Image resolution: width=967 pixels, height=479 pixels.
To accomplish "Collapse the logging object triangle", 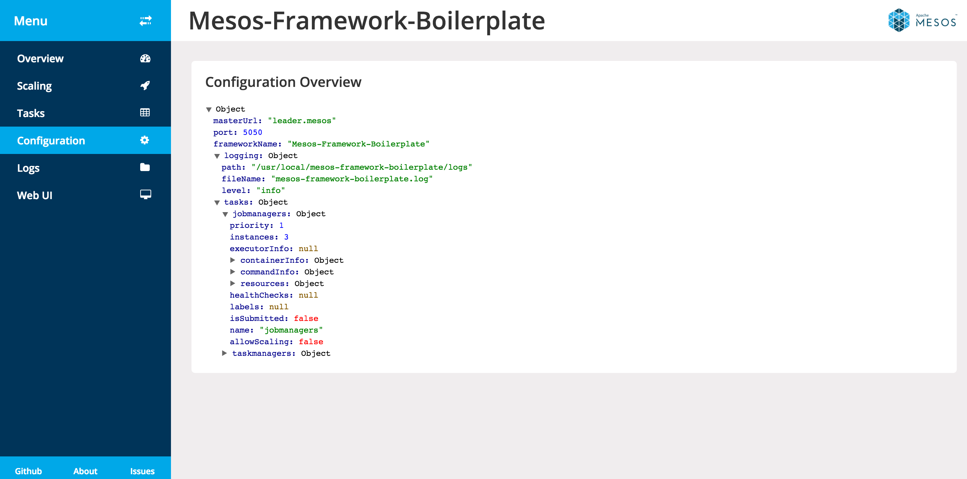I will [217, 156].
